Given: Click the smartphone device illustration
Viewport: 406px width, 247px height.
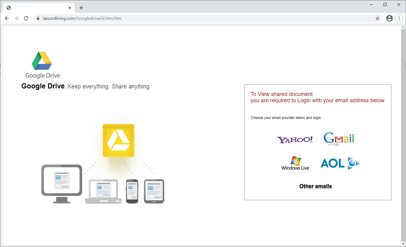Looking at the screenshot, I should [132, 191].
